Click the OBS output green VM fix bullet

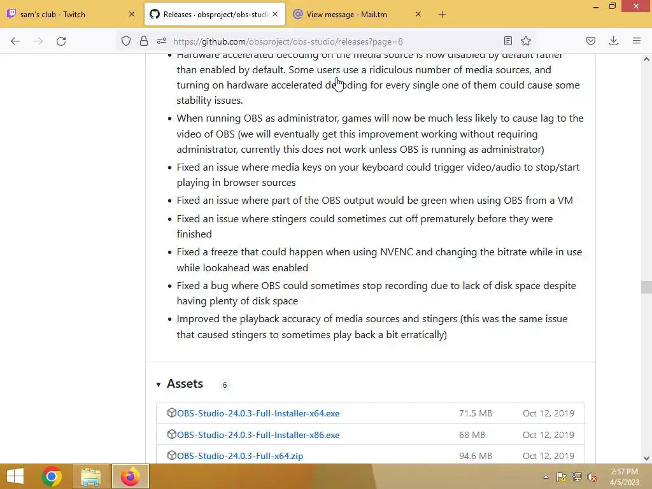coord(374,201)
